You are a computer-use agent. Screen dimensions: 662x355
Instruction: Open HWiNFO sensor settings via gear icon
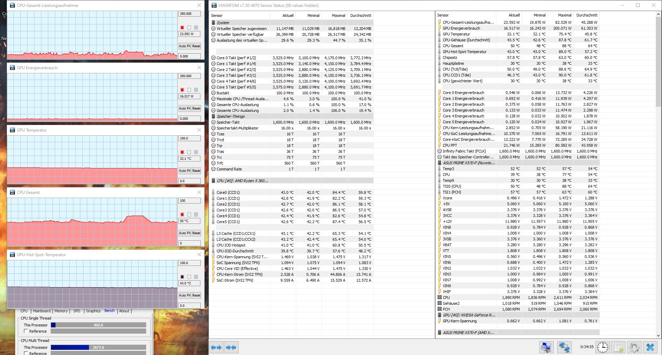click(634, 347)
